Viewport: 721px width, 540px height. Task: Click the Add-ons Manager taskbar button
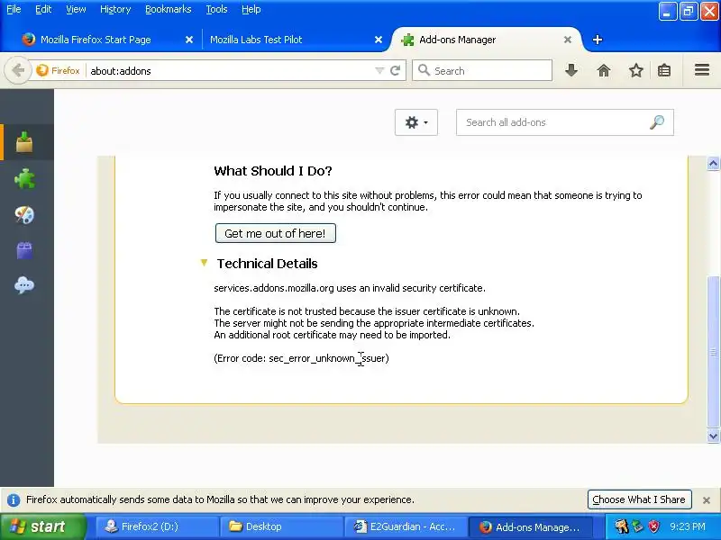pyautogui.click(x=530, y=526)
